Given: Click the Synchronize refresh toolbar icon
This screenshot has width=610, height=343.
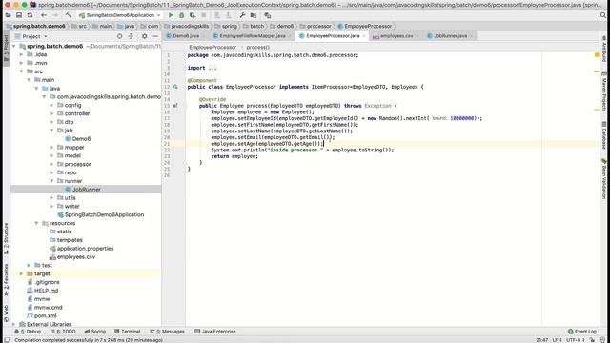Looking at the screenshot, I should pos(30,15).
